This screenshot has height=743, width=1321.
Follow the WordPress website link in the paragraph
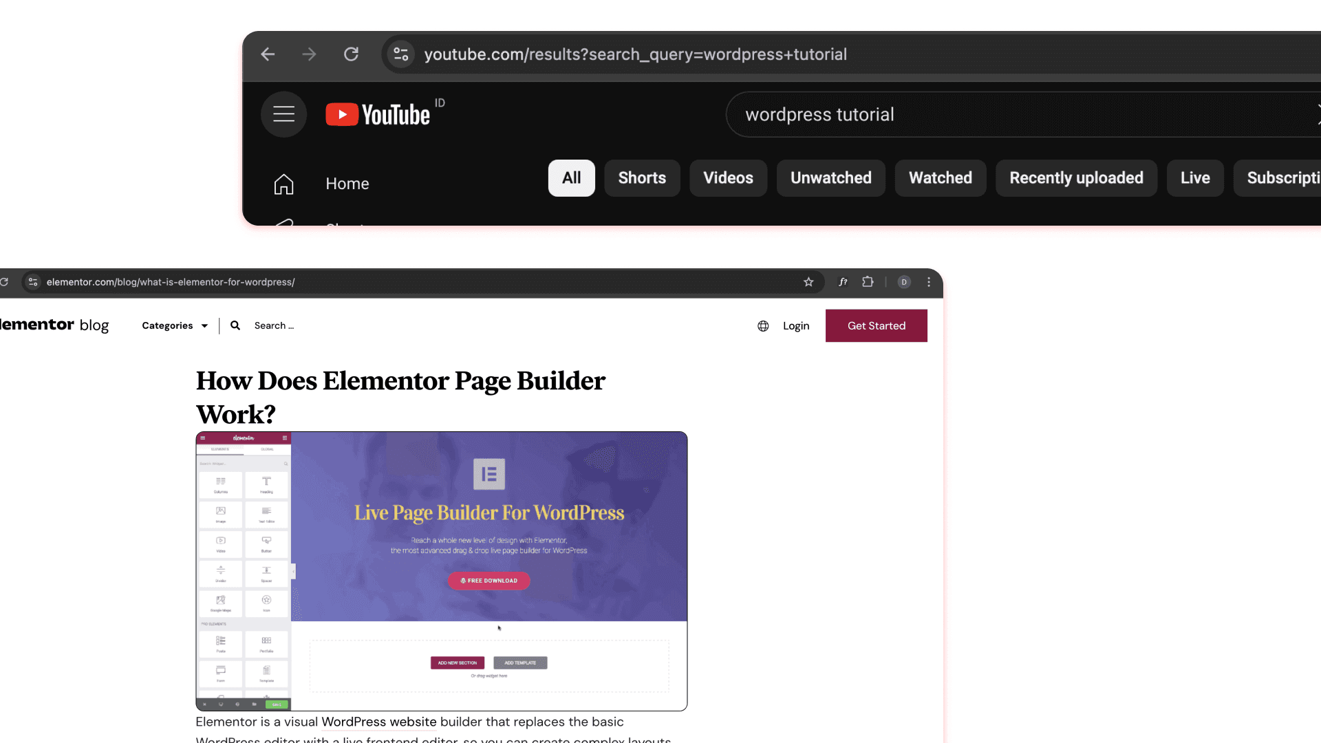point(379,722)
